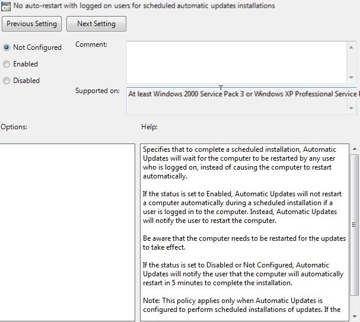
Task: Select the Not Configured radio button
Action: click(7, 47)
